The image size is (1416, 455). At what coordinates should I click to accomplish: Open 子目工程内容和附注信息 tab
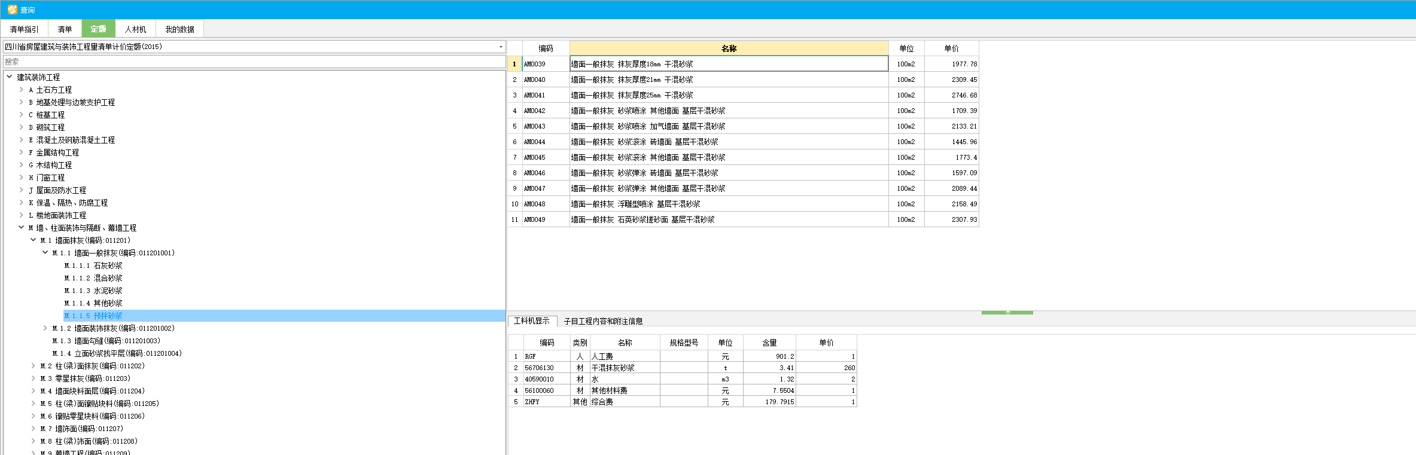click(603, 322)
